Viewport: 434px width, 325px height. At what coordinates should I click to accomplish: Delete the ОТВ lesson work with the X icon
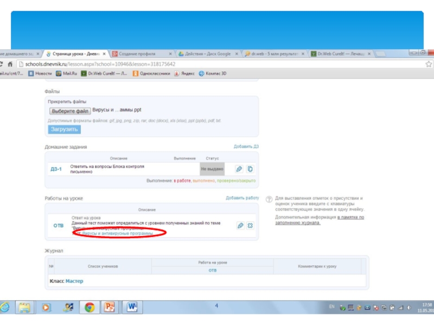pos(250,225)
